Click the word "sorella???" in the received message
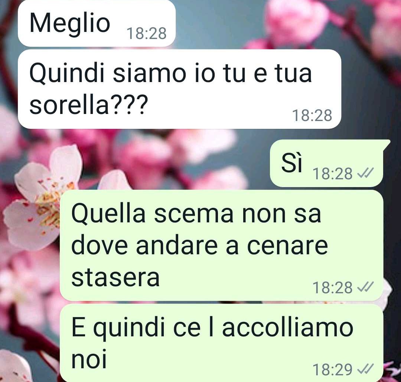The width and height of the screenshot is (401, 382). click(x=89, y=104)
